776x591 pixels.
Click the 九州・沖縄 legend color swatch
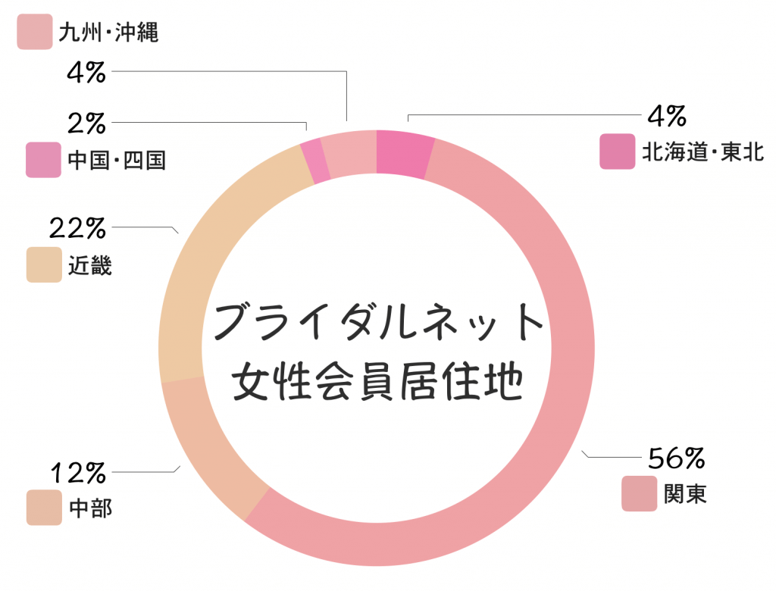tap(35, 32)
